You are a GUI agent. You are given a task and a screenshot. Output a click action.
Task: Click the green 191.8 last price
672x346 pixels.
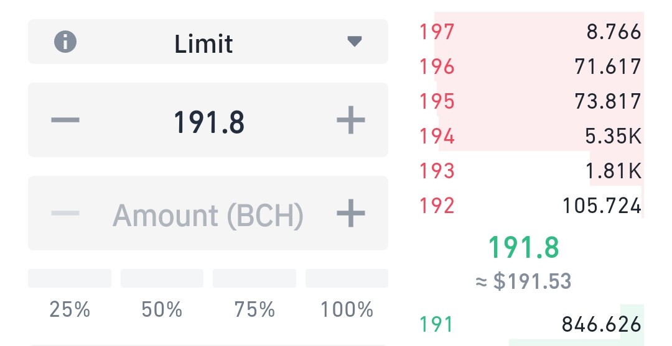(524, 247)
